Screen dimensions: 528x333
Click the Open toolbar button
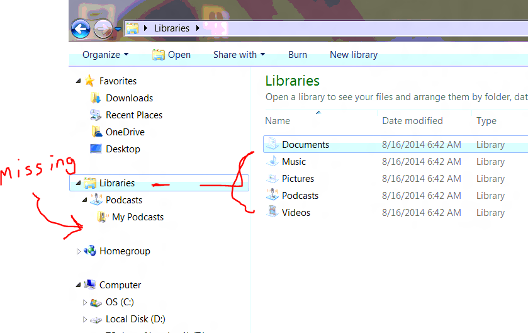pyautogui.click(x=171, y=55)
